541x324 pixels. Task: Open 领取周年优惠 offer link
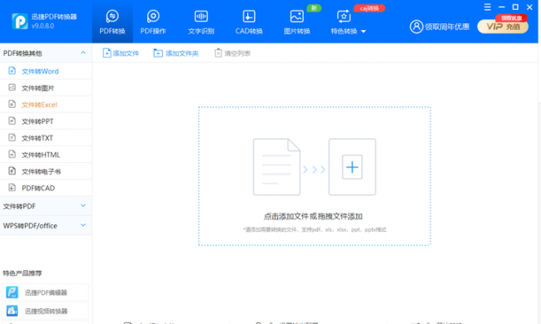pyautogui.click(x=447, y=27)
